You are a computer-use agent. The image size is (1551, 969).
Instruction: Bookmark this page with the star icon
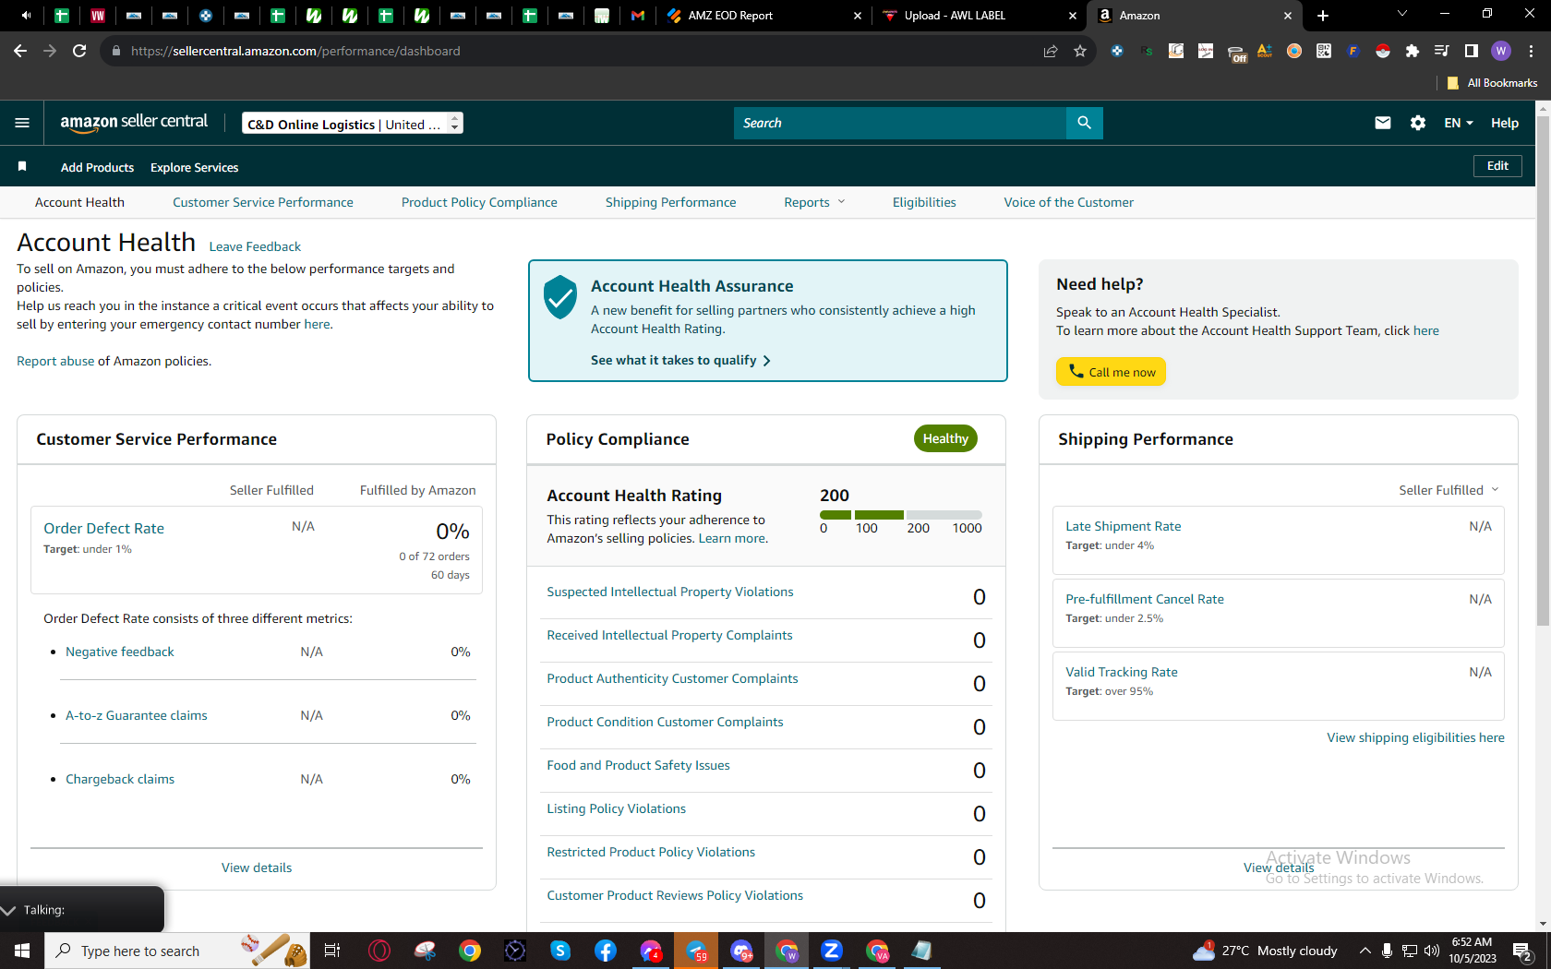[x=1080, y=51]
